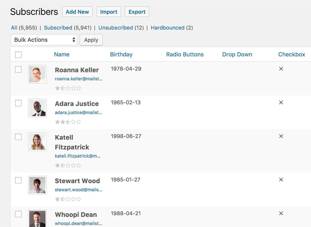Screen dimensions: 311x227
Task: Show Hardbounced subscribers filter
Action: [x=167, y=28]
